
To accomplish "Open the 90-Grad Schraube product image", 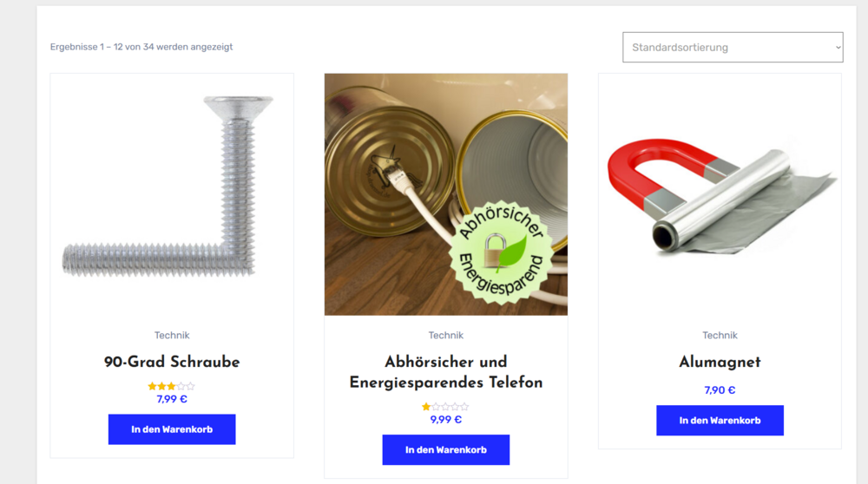I will [x=172, y=194].
